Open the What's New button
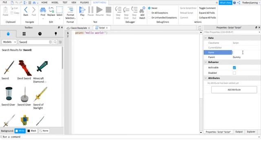 (226, 3)
